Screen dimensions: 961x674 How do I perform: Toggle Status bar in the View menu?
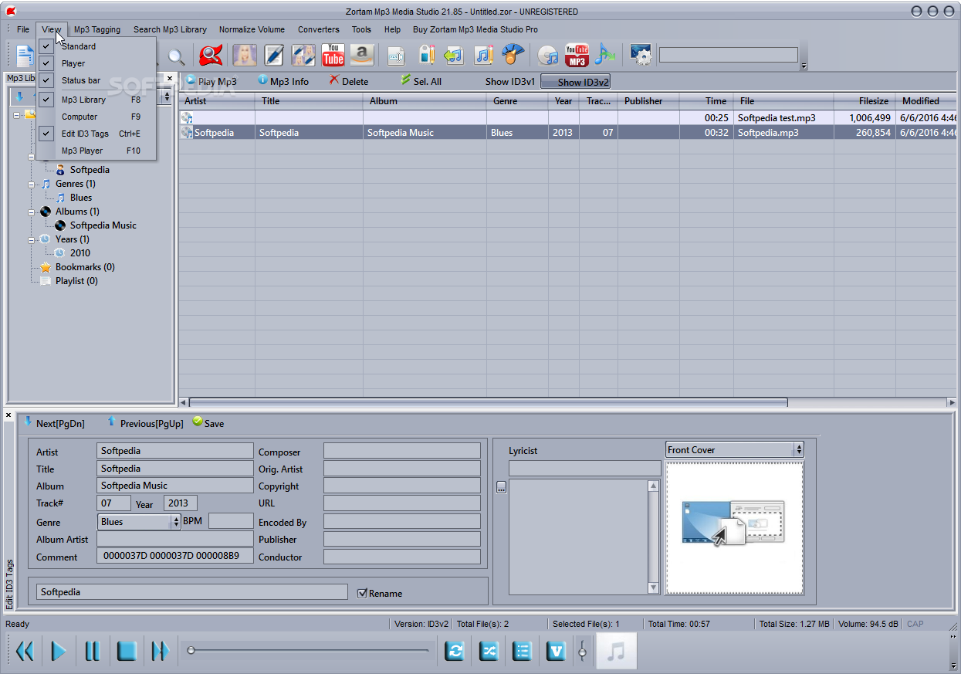point(96,80)
